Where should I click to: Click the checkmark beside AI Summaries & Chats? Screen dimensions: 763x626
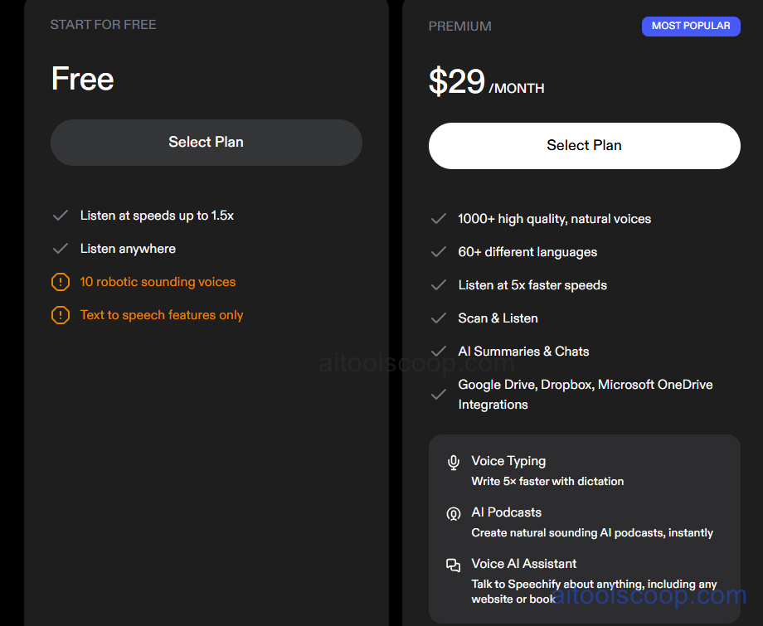click(x=439, y=352)
